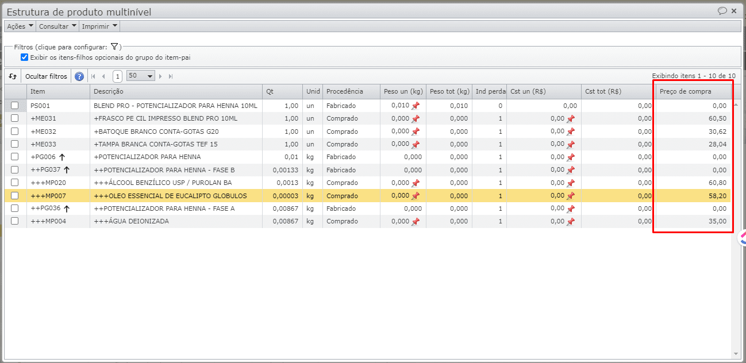Click the scrollbar up arrow of the grid
The image size is (746, 363).
[736, 105]
